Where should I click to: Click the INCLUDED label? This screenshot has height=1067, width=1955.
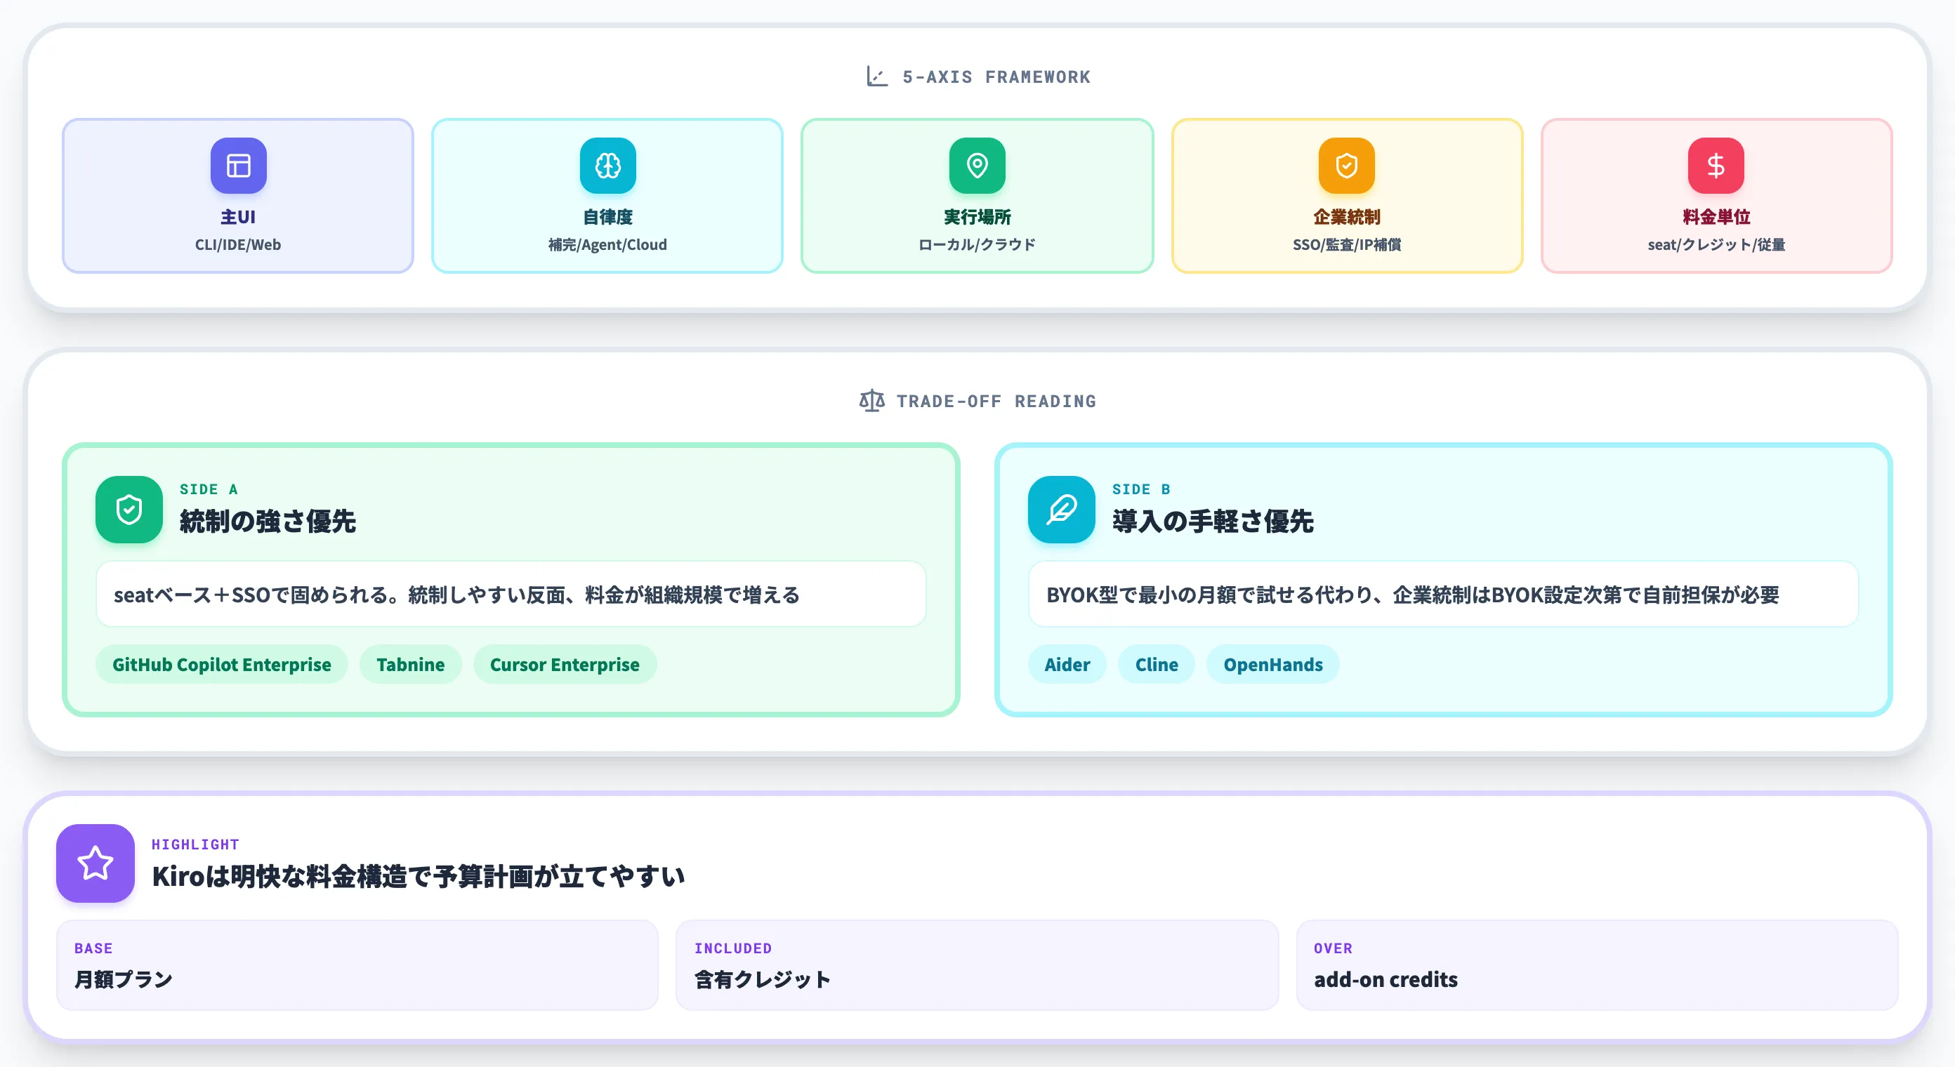(733, 948)
